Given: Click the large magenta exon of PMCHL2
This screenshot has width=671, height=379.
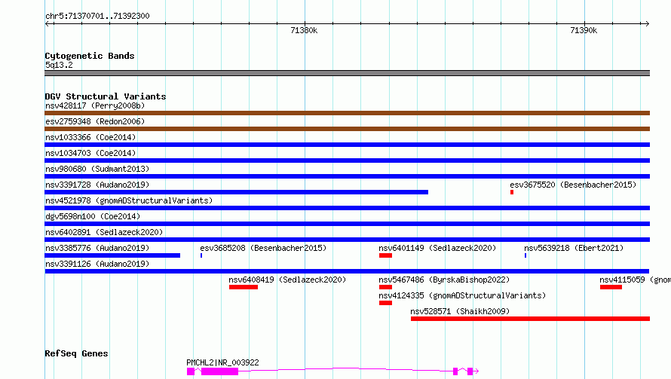Looking at the screenshot, I should (x=219, y=371).
